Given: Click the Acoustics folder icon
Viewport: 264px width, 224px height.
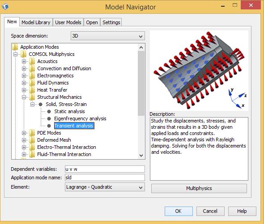Looking at the screenshot, I should click(x=32, y=61).
